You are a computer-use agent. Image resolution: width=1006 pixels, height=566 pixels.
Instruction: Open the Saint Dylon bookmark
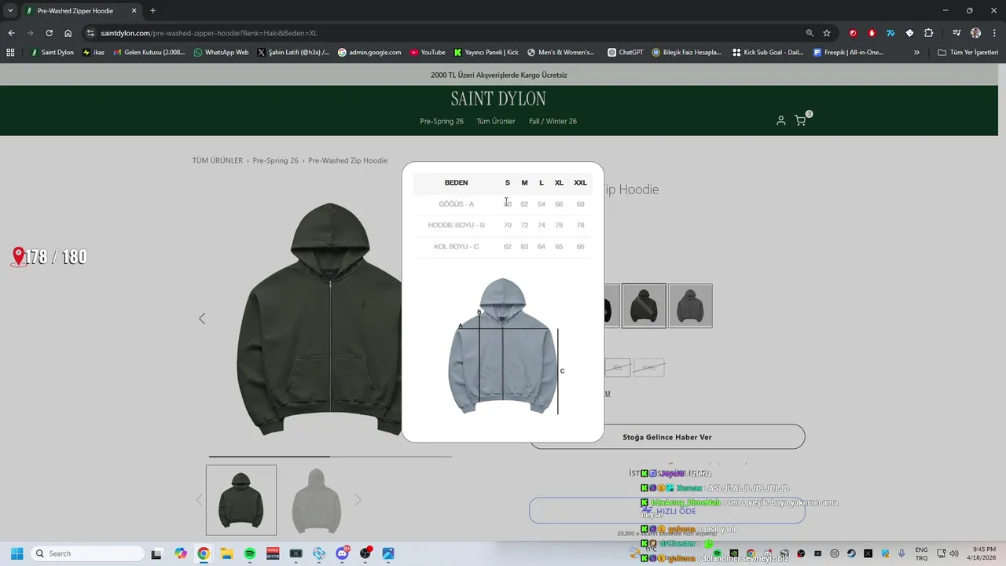pyautogui.click(x=52, y=53)
